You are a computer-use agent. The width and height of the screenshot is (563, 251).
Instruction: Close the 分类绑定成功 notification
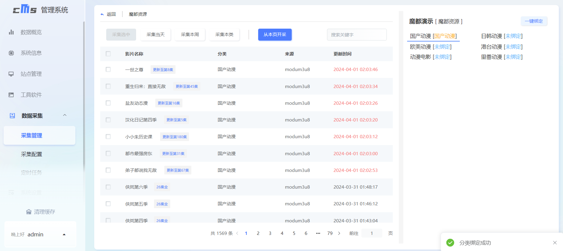coord(555,243)
